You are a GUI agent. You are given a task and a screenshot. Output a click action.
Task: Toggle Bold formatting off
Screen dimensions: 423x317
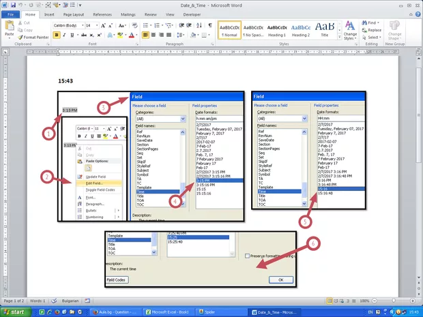click(57, 35)
